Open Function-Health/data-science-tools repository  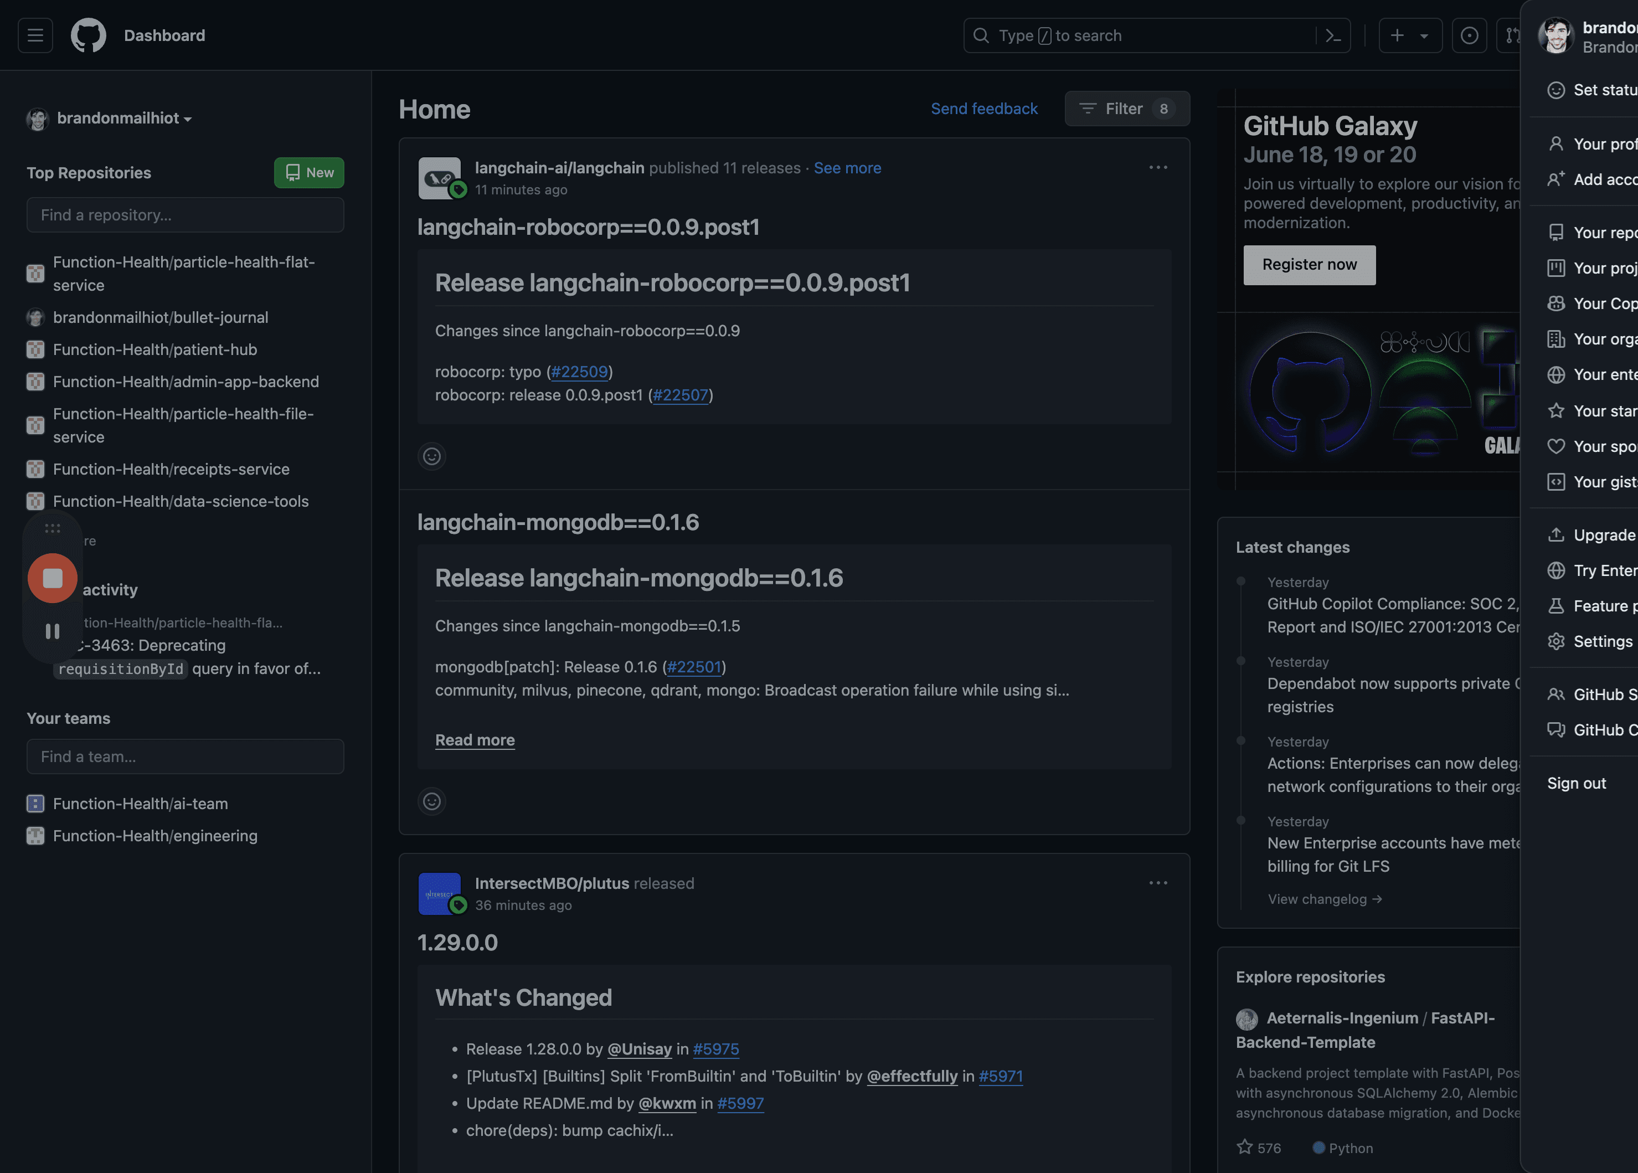[x=181, y=501]
